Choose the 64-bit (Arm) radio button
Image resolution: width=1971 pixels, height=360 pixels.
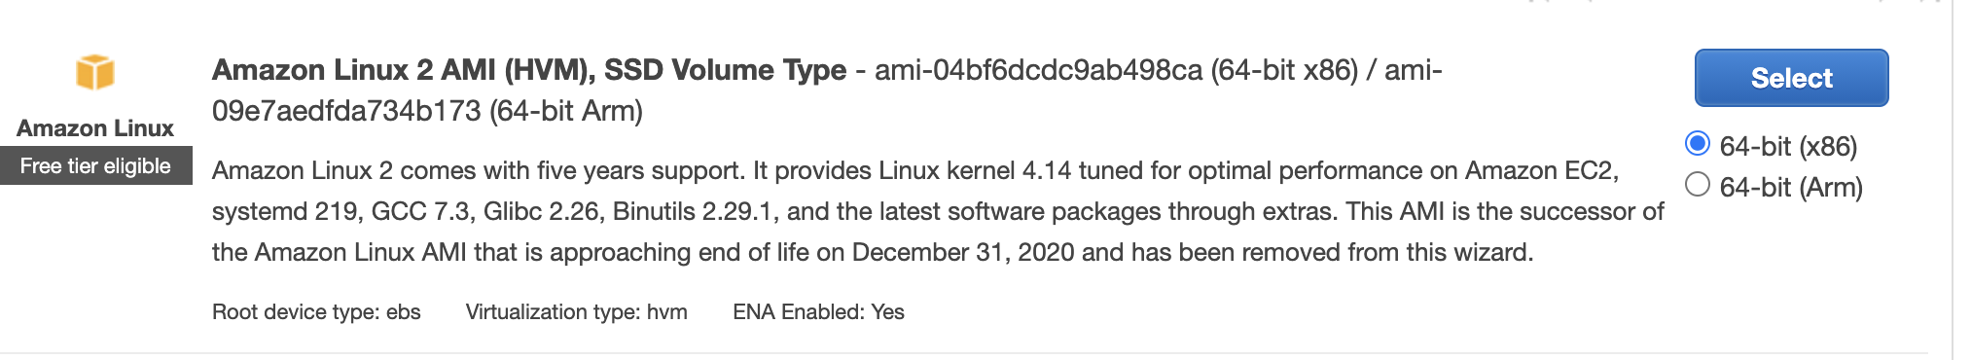(1697, 184)
